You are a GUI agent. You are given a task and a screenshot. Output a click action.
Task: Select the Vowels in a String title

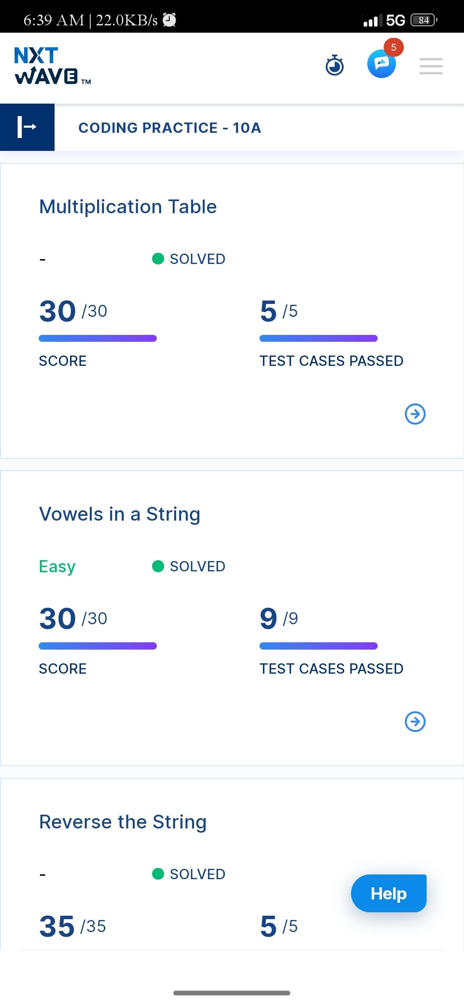coord(120,514)
